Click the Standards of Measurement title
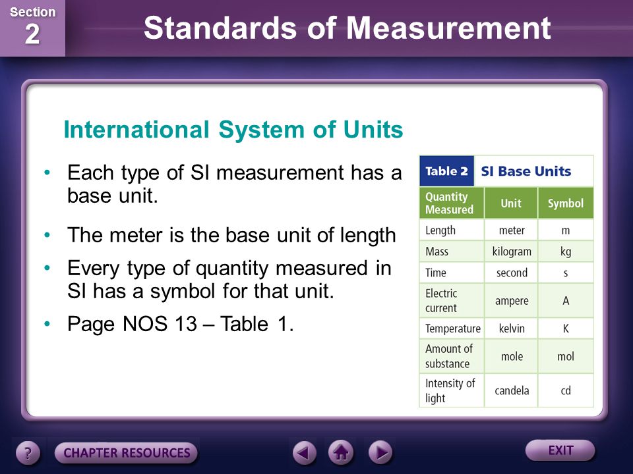The image size is (633, 474). 347,28
